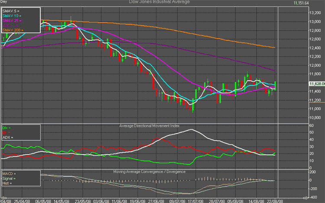The width and height of the screenshot is (325, 203).
Task: Click the 'Average Directional Movement Index' panel title
Action: [149, 126]
